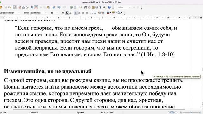Select Align Right icon
The image size is (203, 114).
pos(83,13)
